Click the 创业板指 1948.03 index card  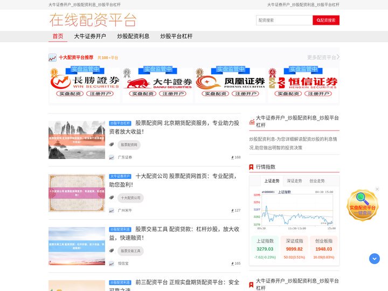[x=324, y=248]
